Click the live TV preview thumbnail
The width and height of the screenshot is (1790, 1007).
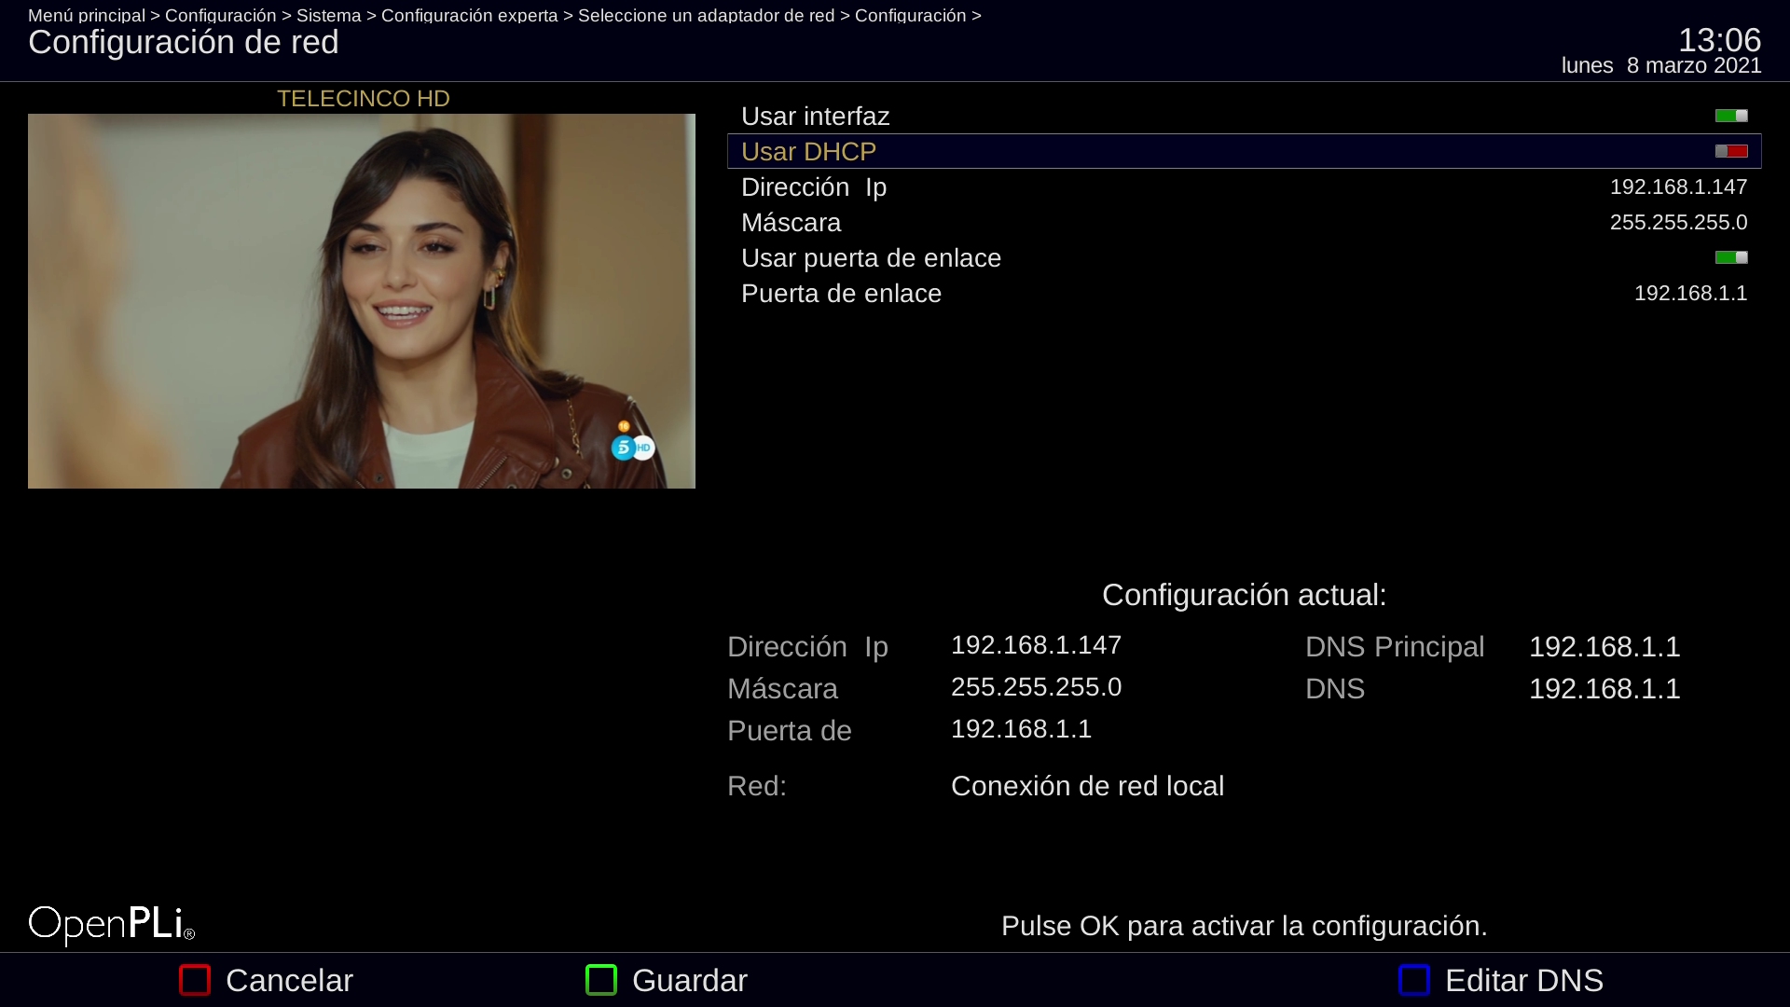click(362, 300)
